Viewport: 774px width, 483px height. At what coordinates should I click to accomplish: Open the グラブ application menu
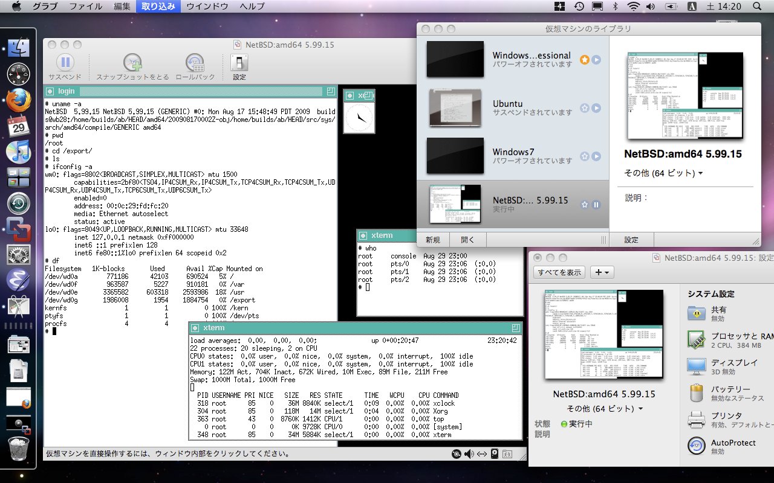tap(45, 7)
